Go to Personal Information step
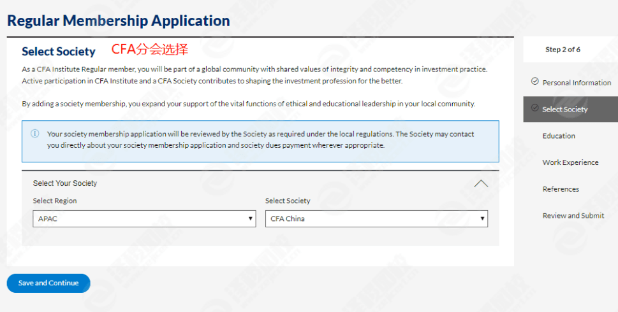618x312 pixels. coord(576,83)
